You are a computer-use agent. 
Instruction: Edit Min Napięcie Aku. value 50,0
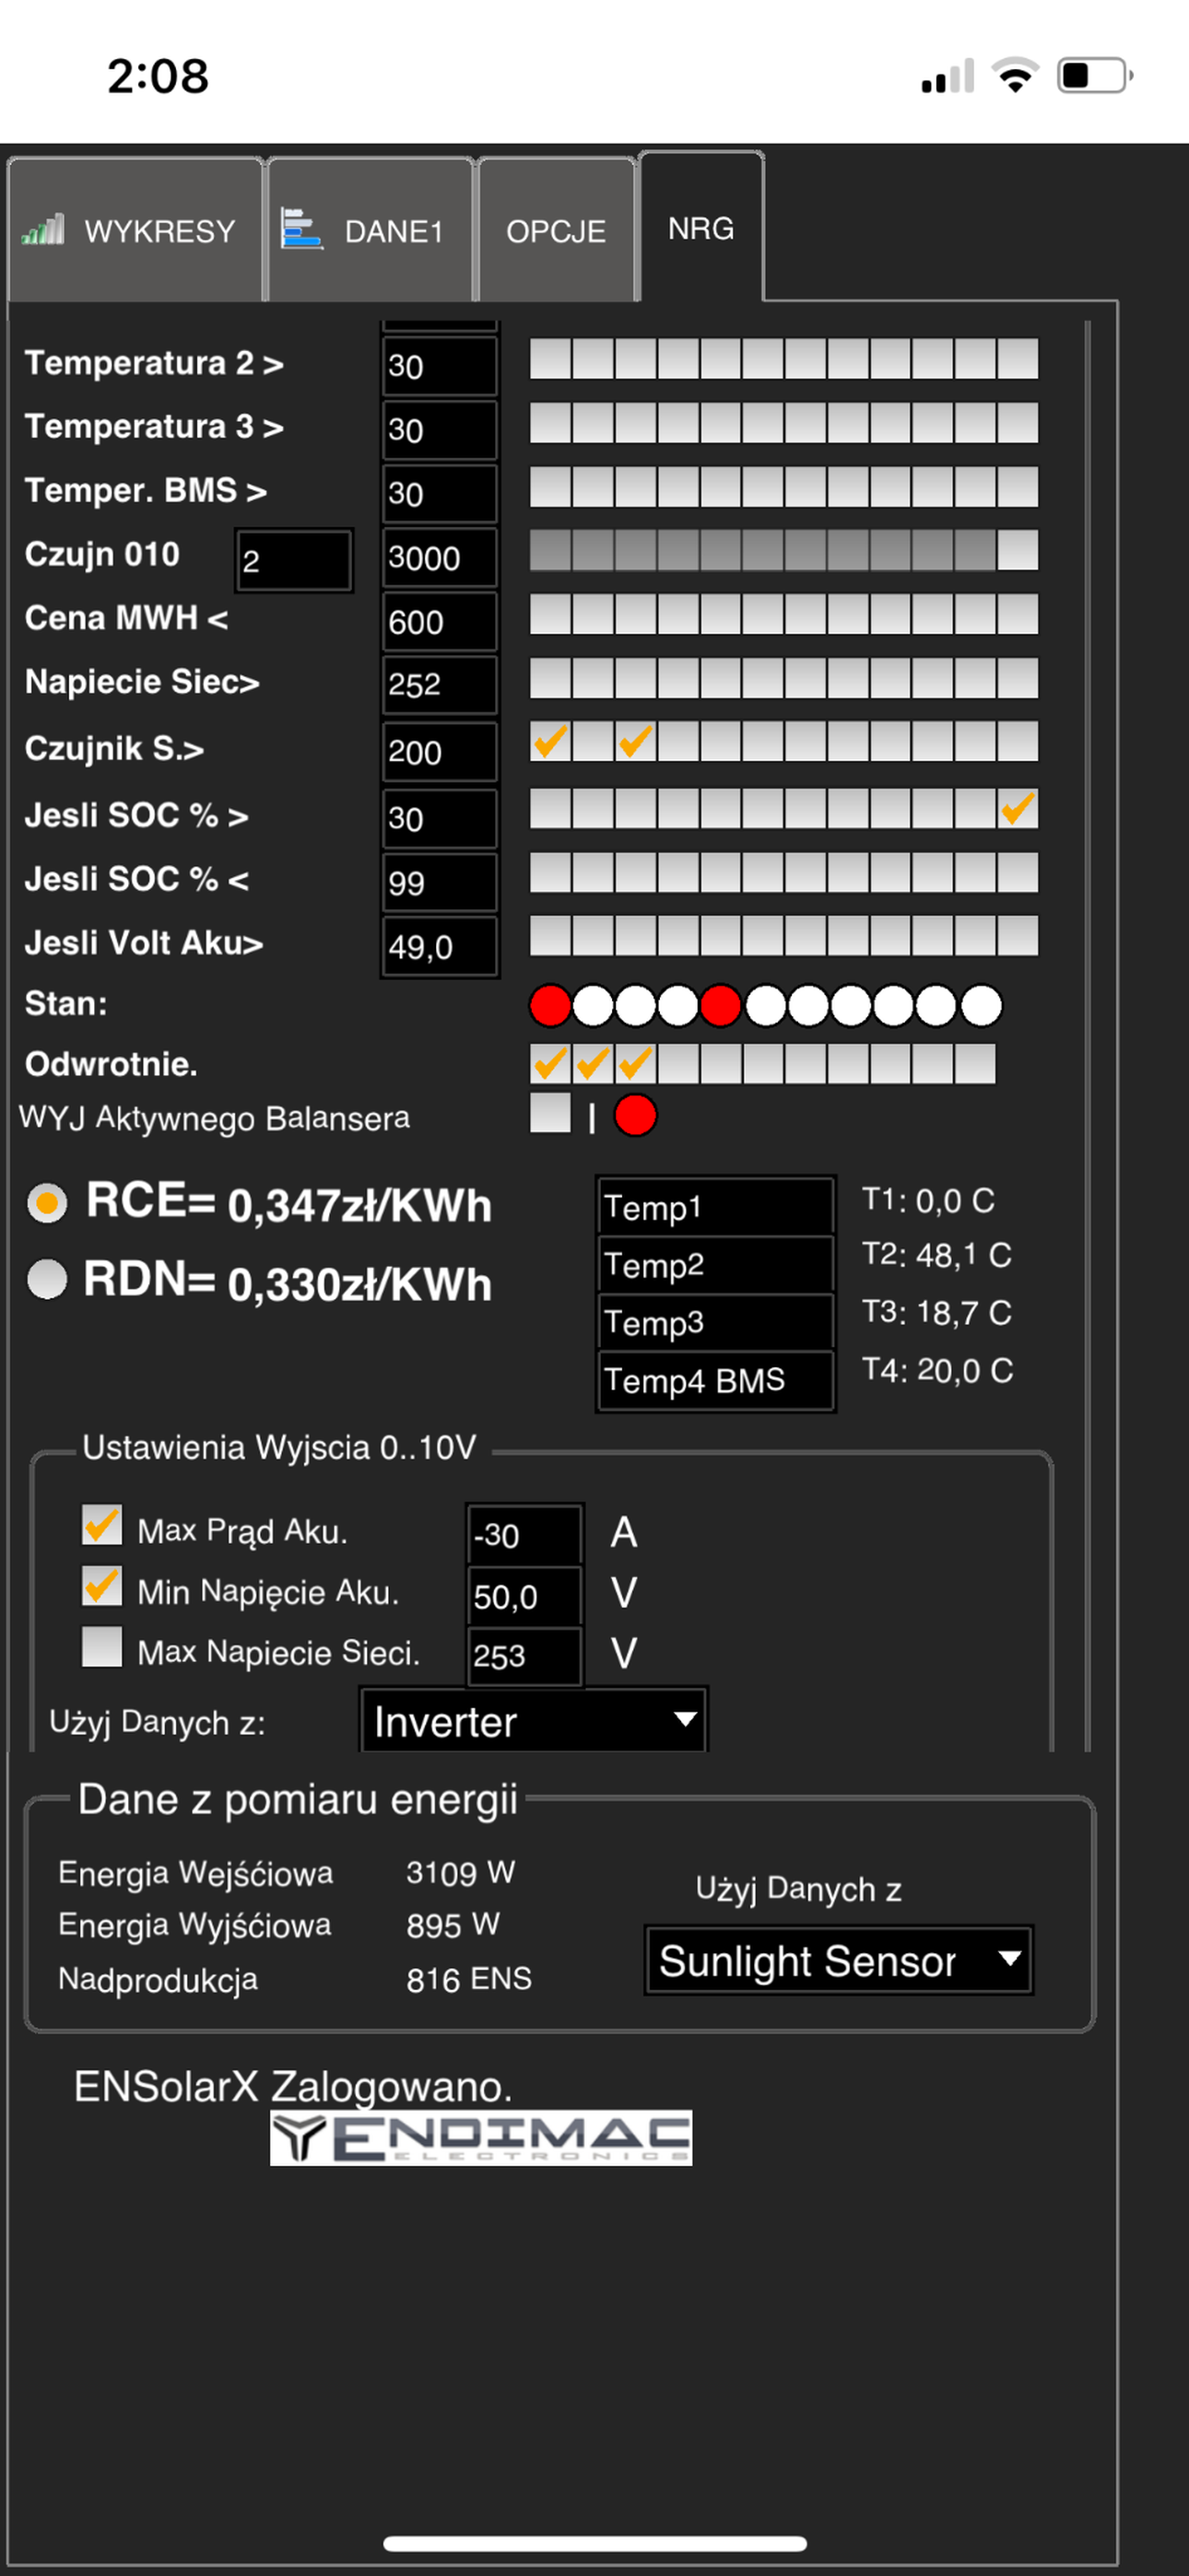click(524, 1597)
